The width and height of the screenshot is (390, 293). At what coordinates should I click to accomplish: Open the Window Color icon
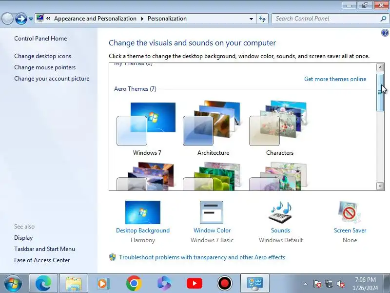(x=212, y=212)
